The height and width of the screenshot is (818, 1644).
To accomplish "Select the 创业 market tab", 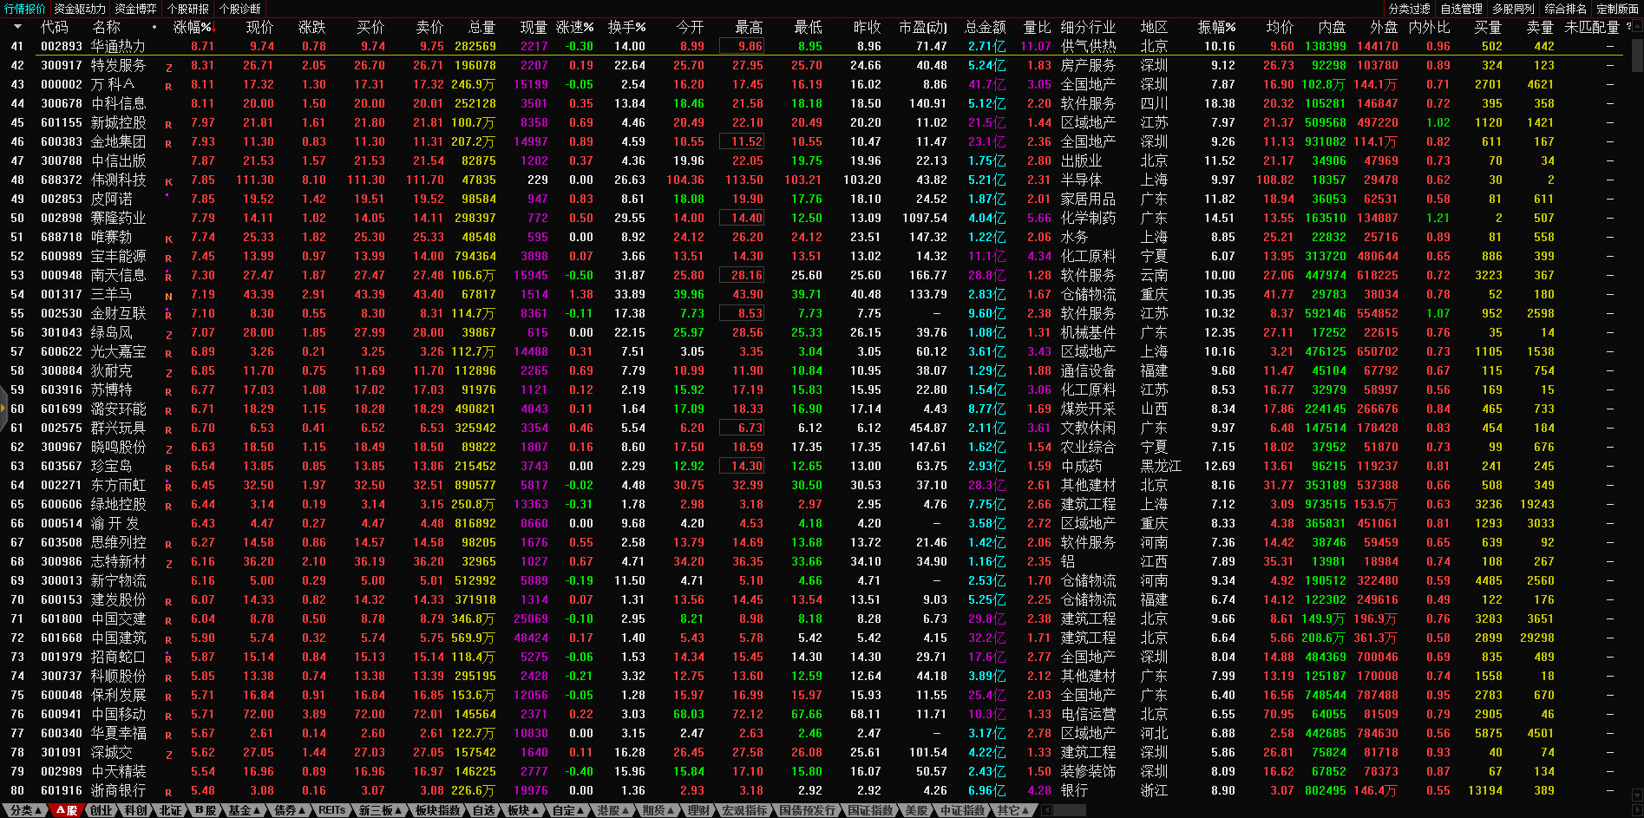I will [x=102, y=810].
